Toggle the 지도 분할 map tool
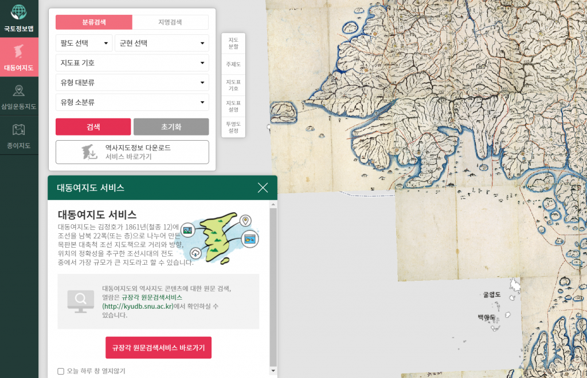 233,43
